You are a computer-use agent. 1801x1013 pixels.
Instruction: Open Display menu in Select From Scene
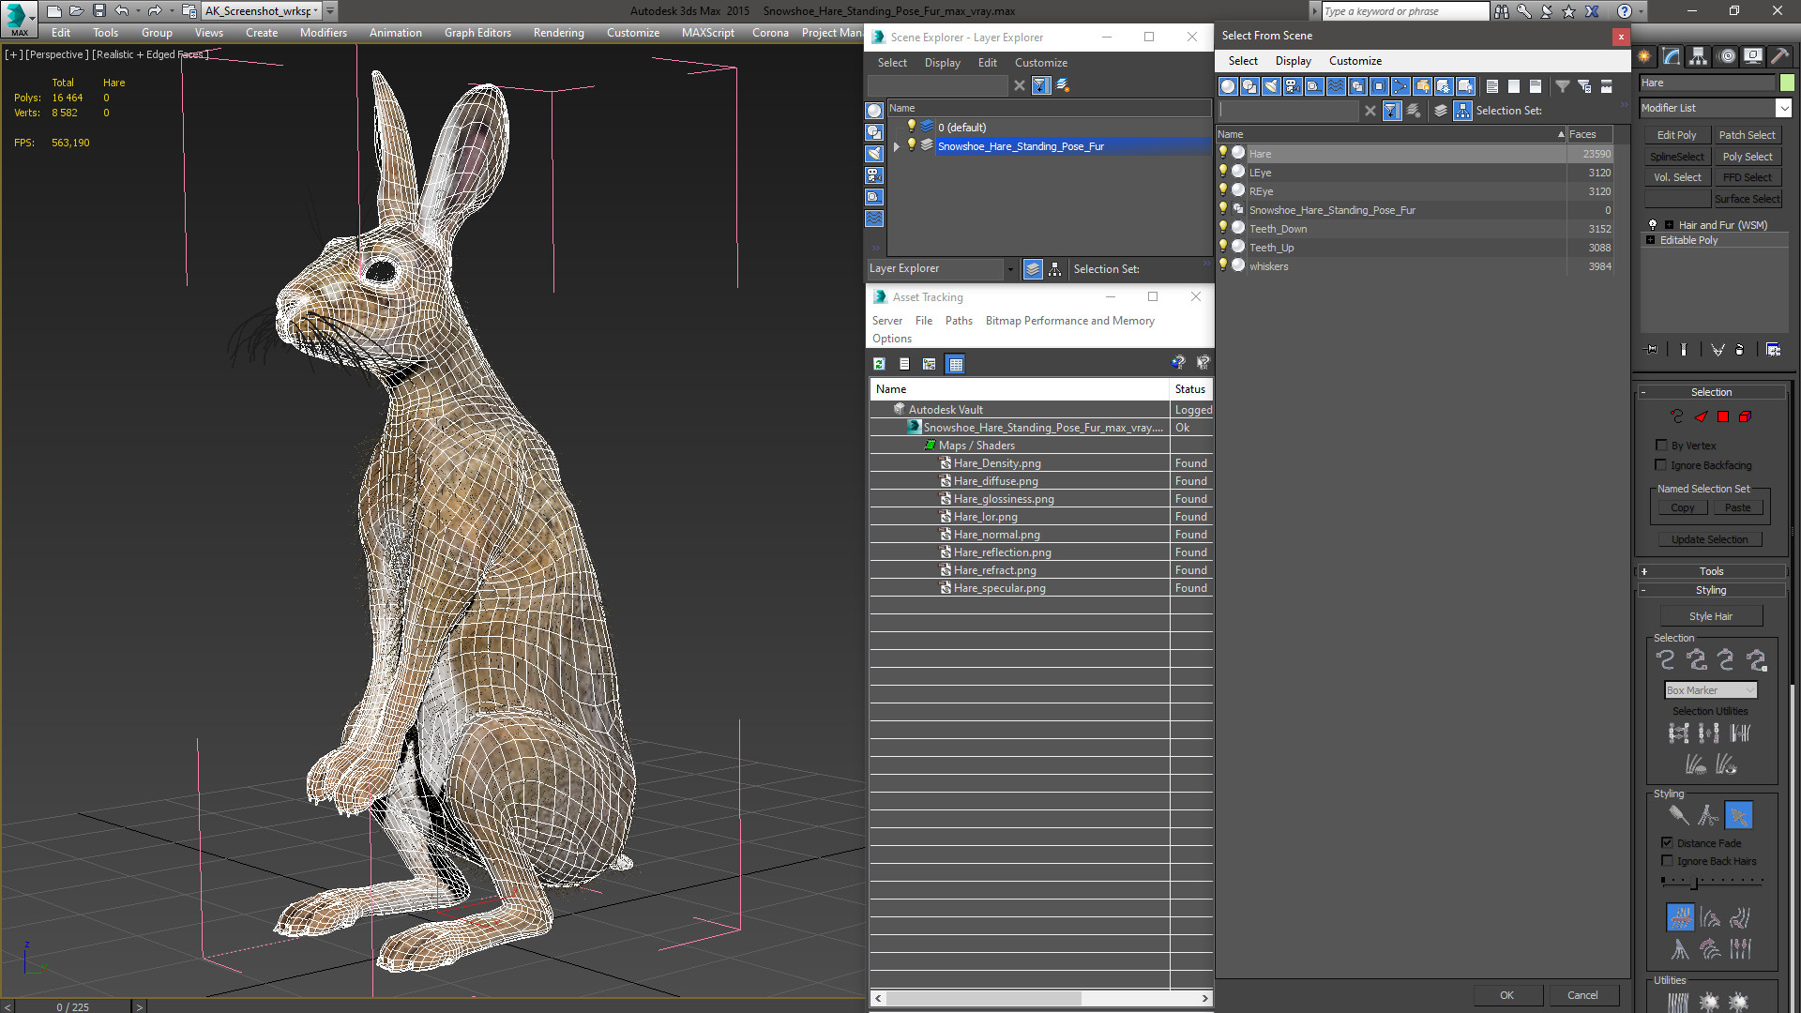[x=1293, y=61]
